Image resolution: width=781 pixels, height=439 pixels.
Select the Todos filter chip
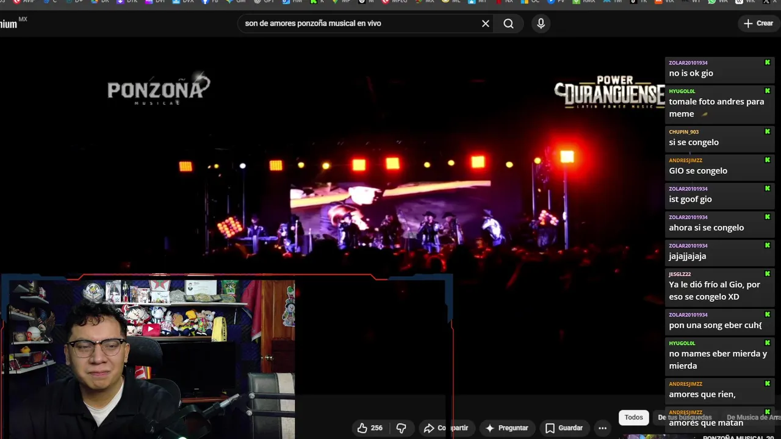pyautogui.click(x=633, y=418)
